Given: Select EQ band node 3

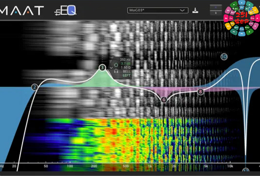Looking at the screenshot, I should pyautogui.click(x=103, y=67).
